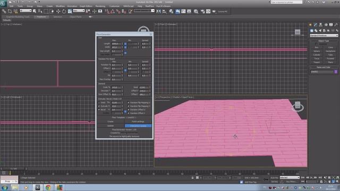Open the file explorer taskbar icon
Screen dimensions: 340x191
coord(15,187)
